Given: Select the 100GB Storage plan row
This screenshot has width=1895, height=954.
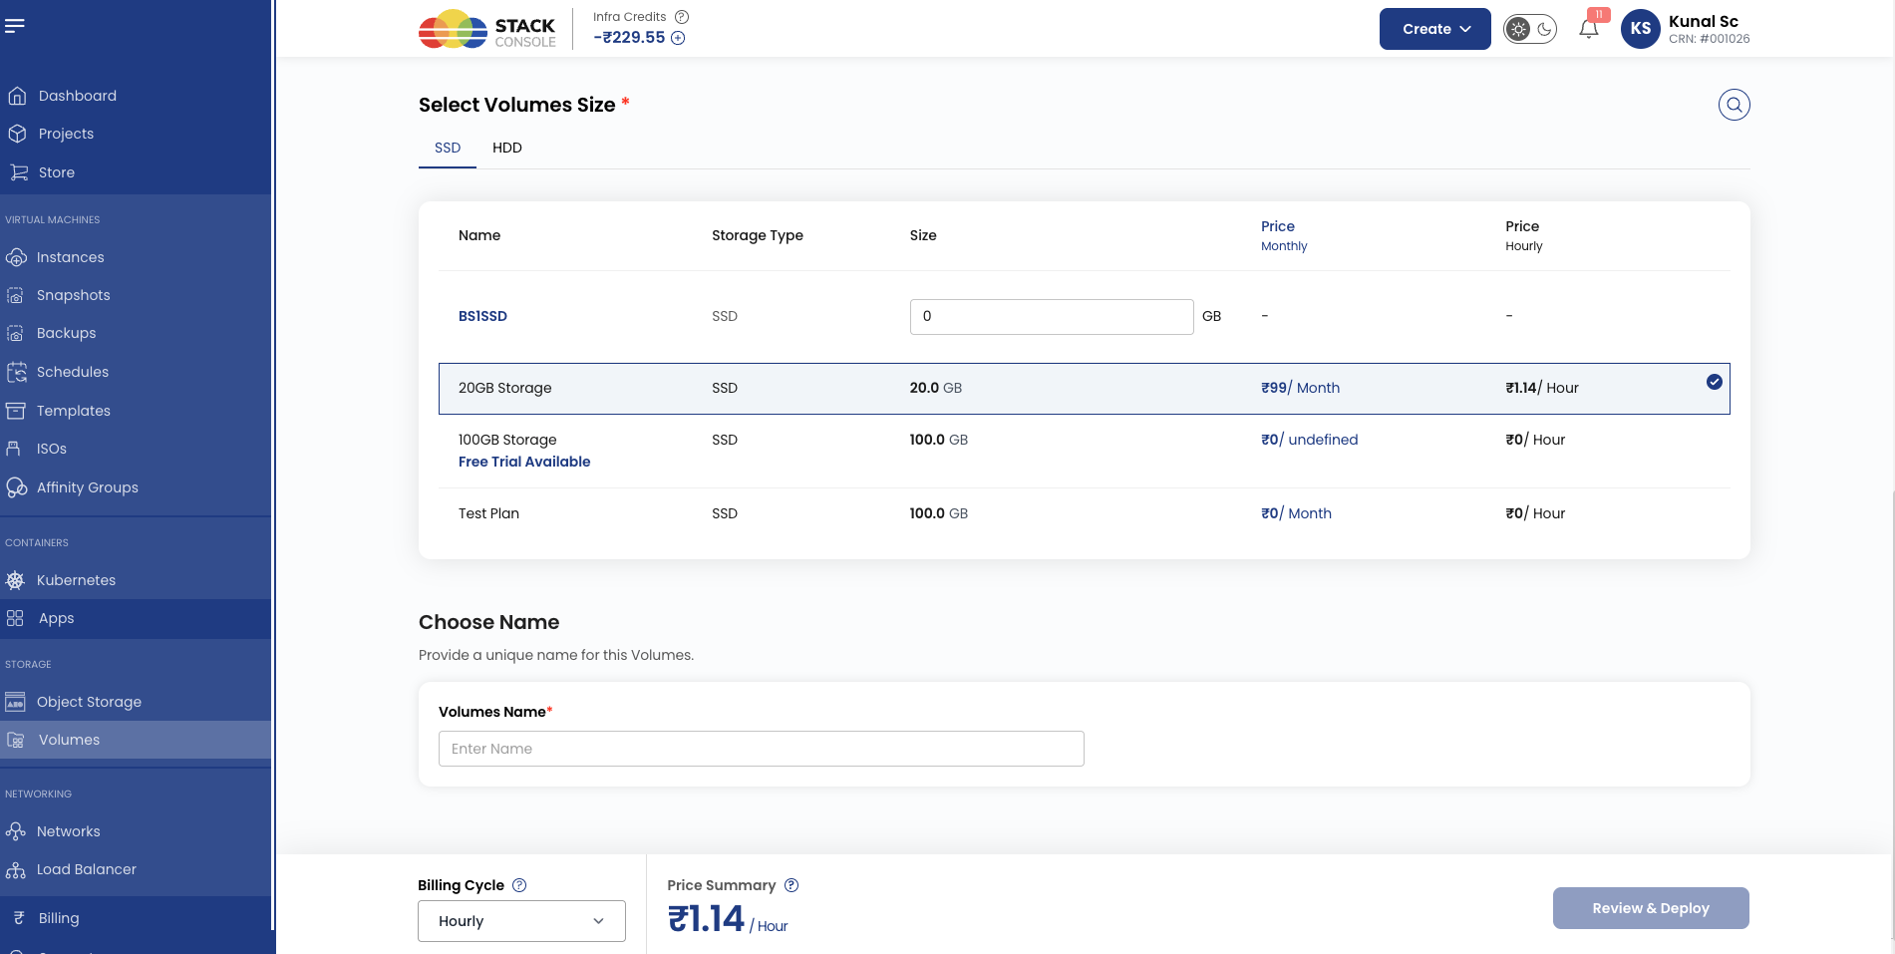Looking at the screenshot, I should tap(1085, 451).
